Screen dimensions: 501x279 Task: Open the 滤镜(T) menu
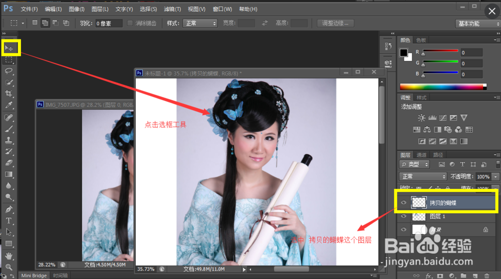172,9
